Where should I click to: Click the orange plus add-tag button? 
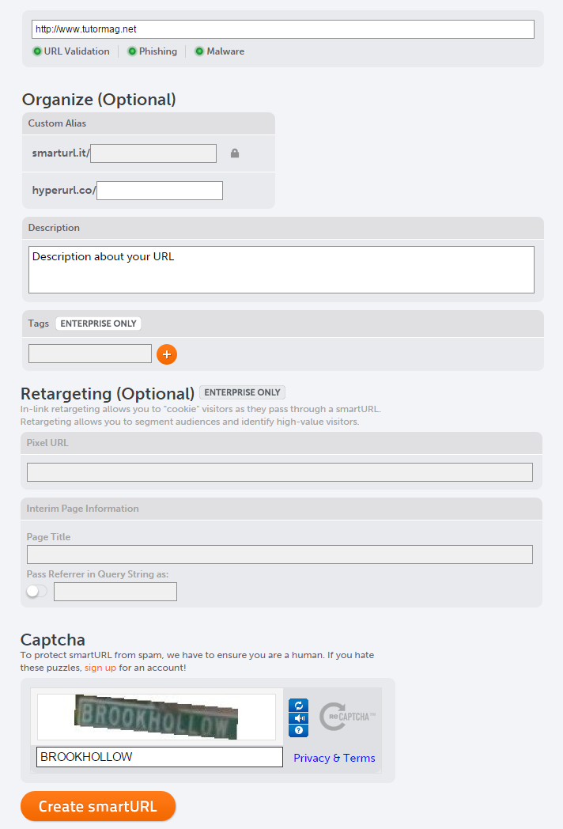click(167, 354)
